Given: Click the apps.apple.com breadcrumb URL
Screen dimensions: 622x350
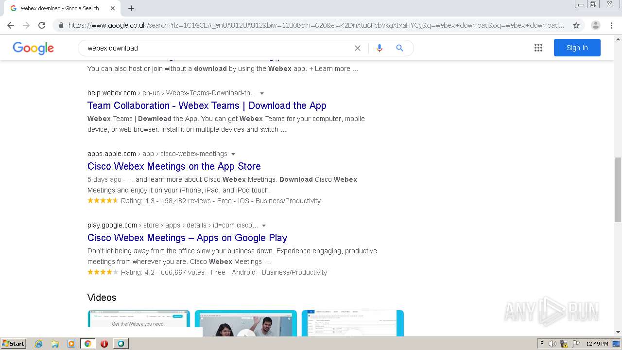Looking at the screenshot, I should pos(157,154).
